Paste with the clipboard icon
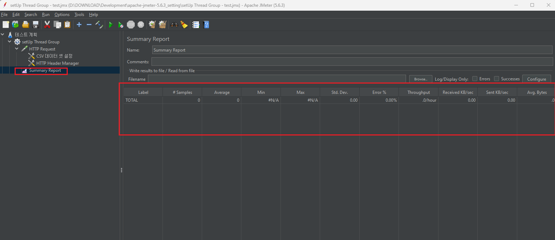555x240 pixels. [x=67, y=25]
